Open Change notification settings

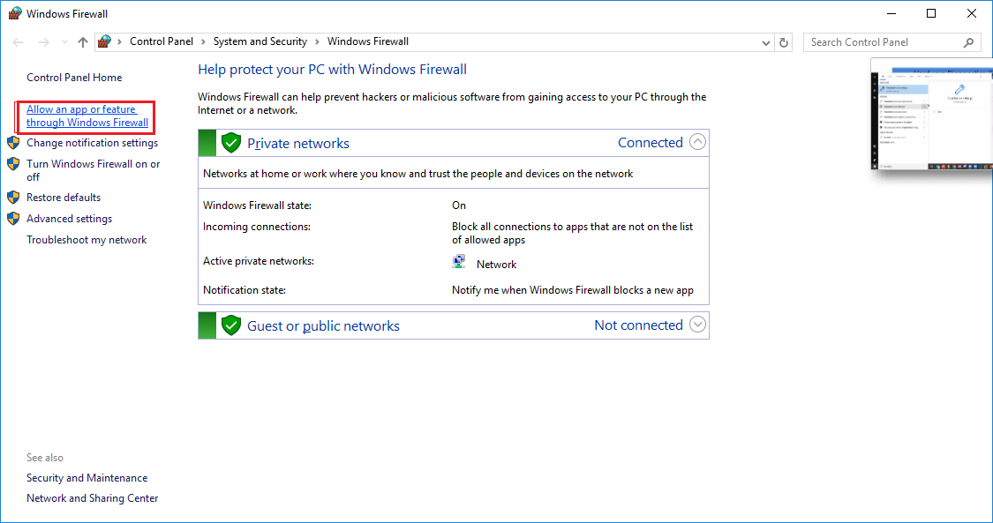(93, 143)
